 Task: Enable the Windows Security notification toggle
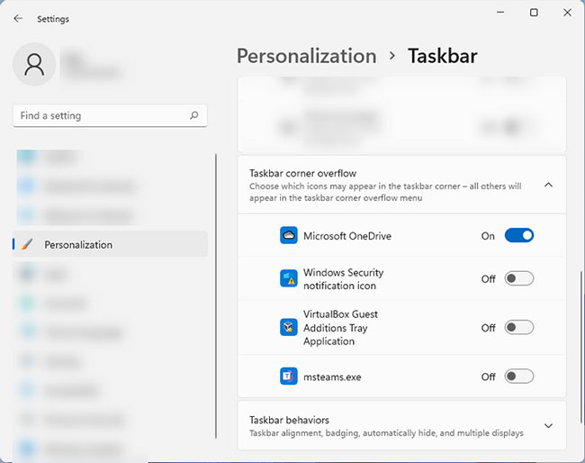point(519,279)
